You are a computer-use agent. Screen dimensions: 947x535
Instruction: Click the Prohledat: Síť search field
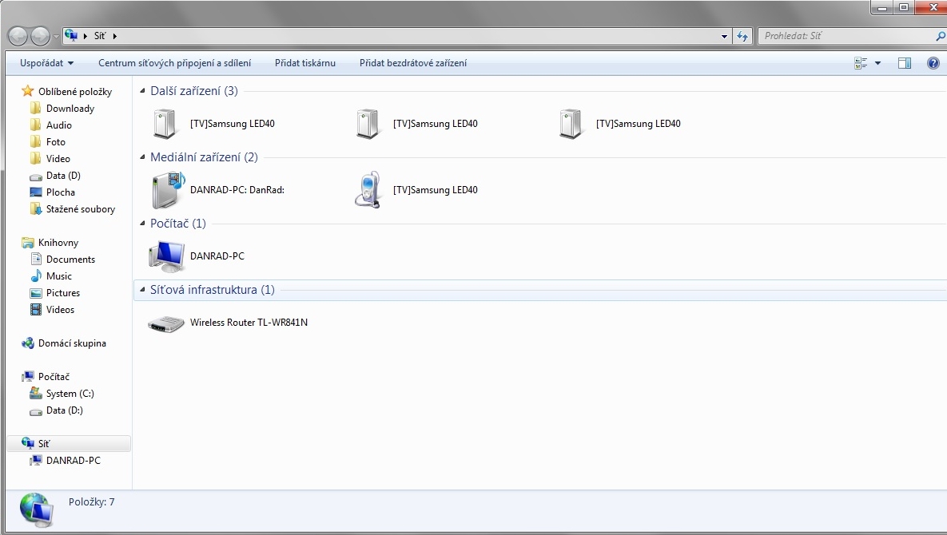846,36
